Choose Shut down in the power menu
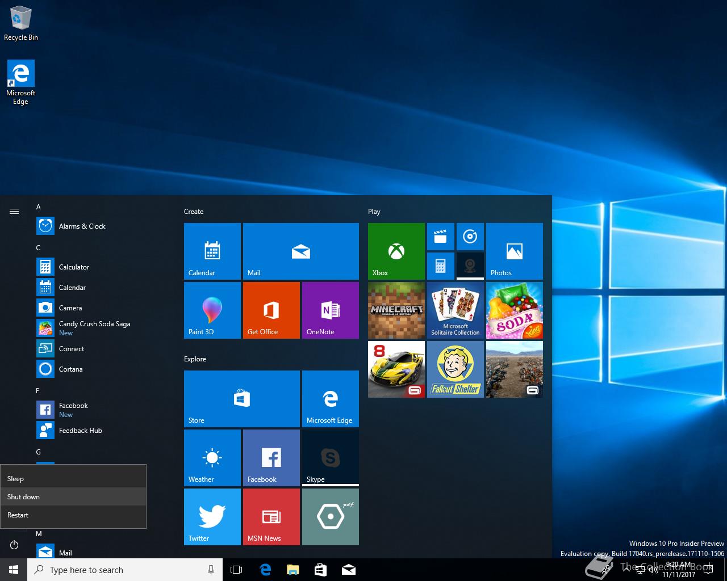727x581 pixels. click(73, 496)
